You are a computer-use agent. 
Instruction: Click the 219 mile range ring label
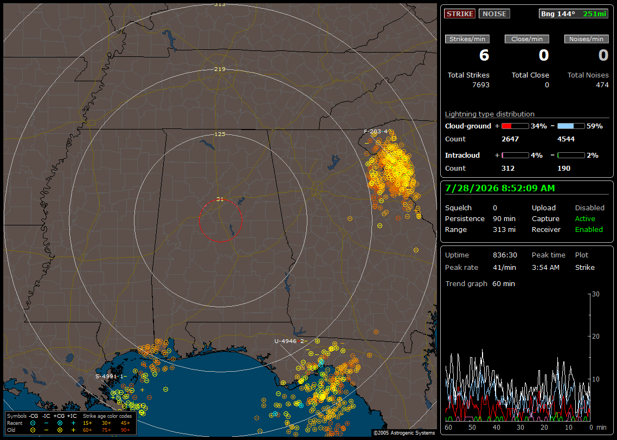(x=220, y=69)
